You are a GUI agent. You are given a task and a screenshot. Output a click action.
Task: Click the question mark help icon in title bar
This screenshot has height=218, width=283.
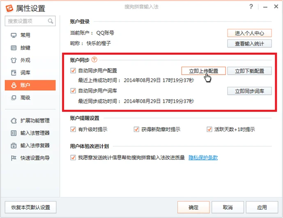click(251, 8)
